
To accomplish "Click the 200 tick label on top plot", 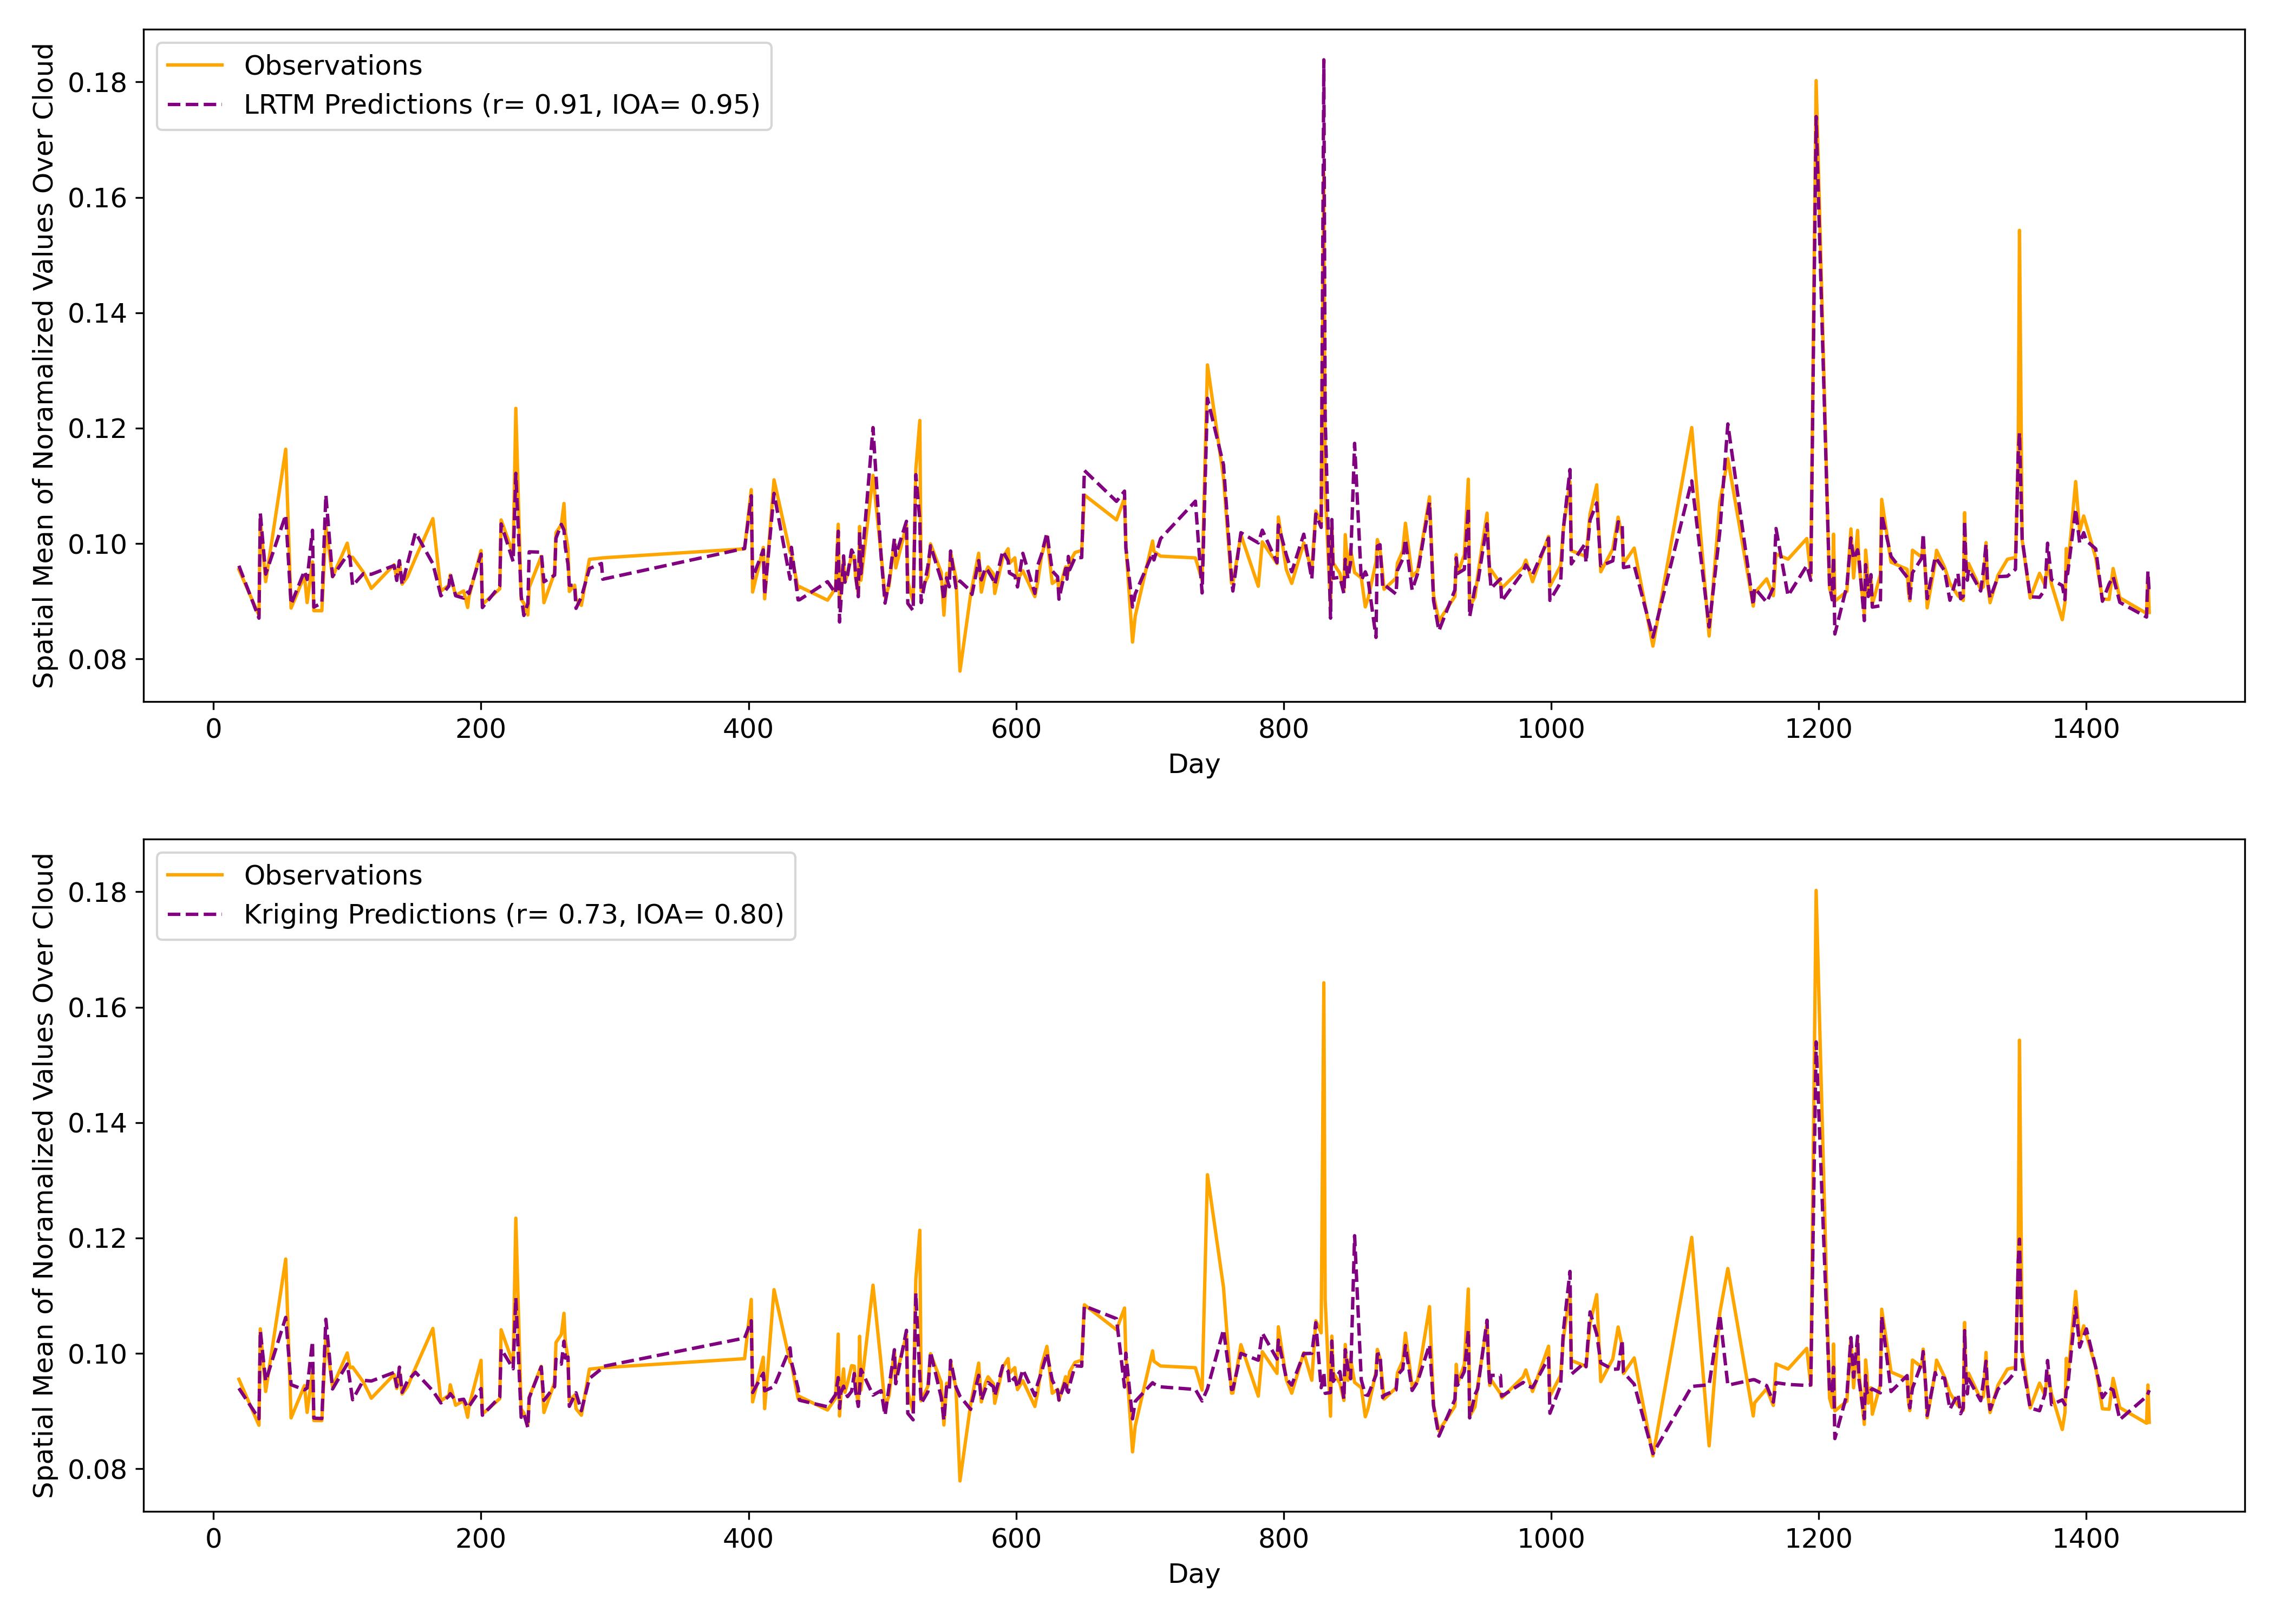I will pos(481,729).
